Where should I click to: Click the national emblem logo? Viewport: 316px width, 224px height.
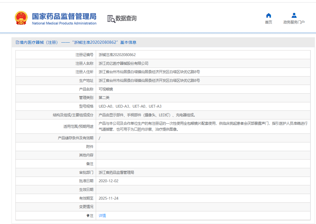point(21,18)
